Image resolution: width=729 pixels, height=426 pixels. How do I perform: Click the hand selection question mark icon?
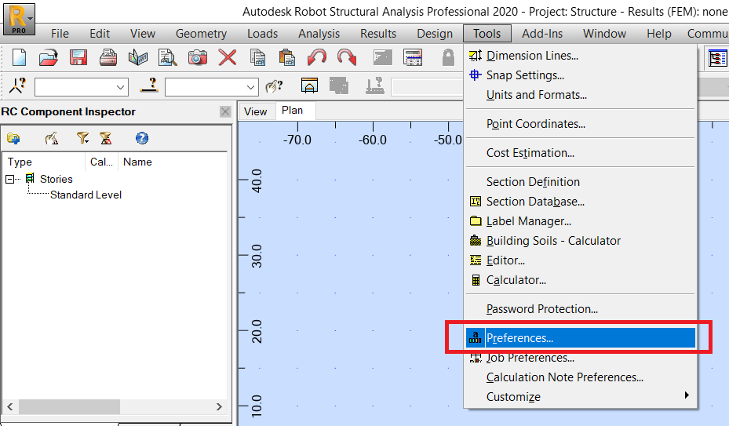(275, 86)
